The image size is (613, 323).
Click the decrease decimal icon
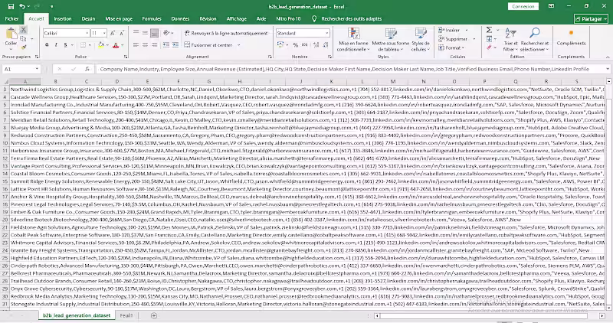(x=326, y=45)
